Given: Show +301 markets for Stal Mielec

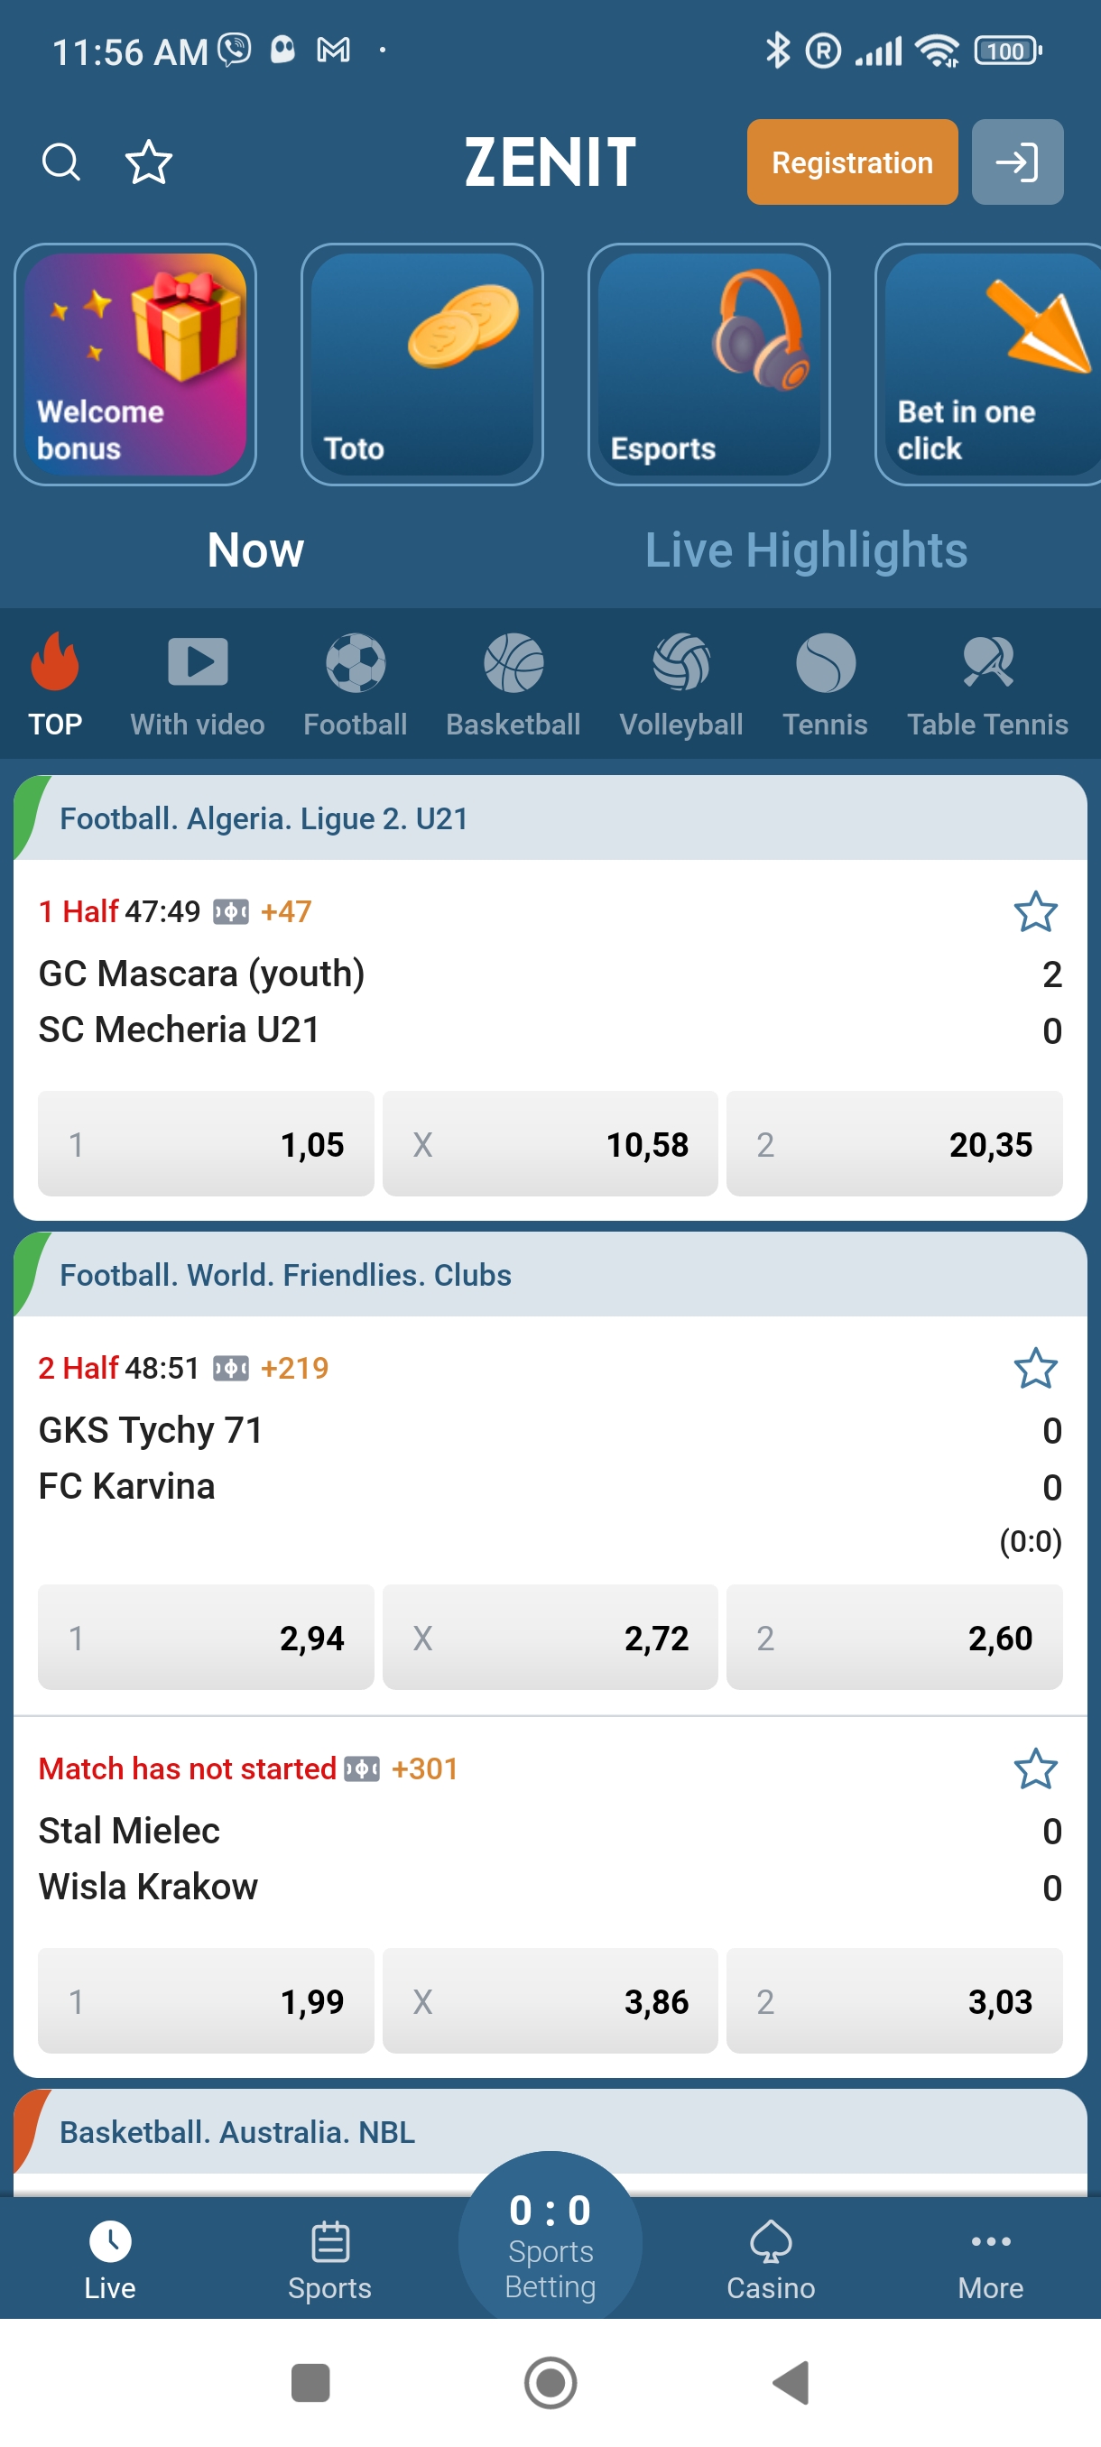Looking at the screenshot, I should (425, 1768).
